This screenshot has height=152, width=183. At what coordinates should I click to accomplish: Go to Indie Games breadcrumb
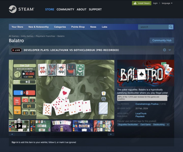tap(27, 36)
